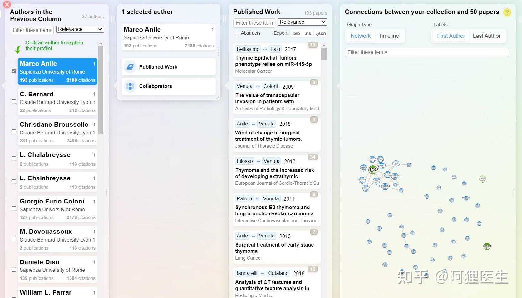Open Christiane Broussolle author profile
The height and width of the screenshot is (298, 522).
click(x=54, y=125)
